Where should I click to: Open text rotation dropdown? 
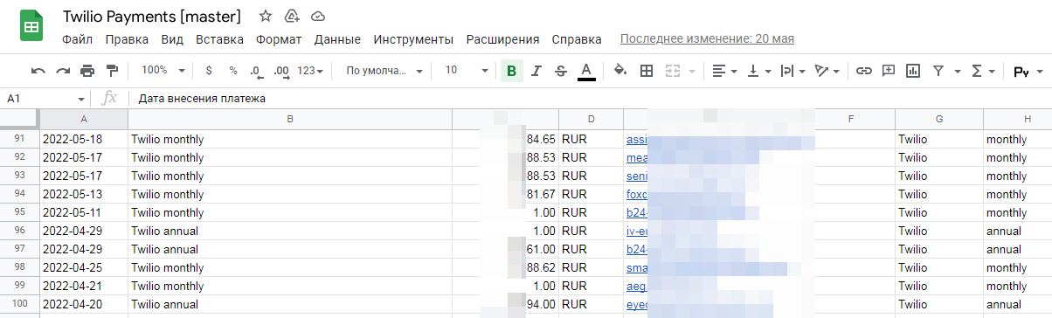click(x=827, y=71)
